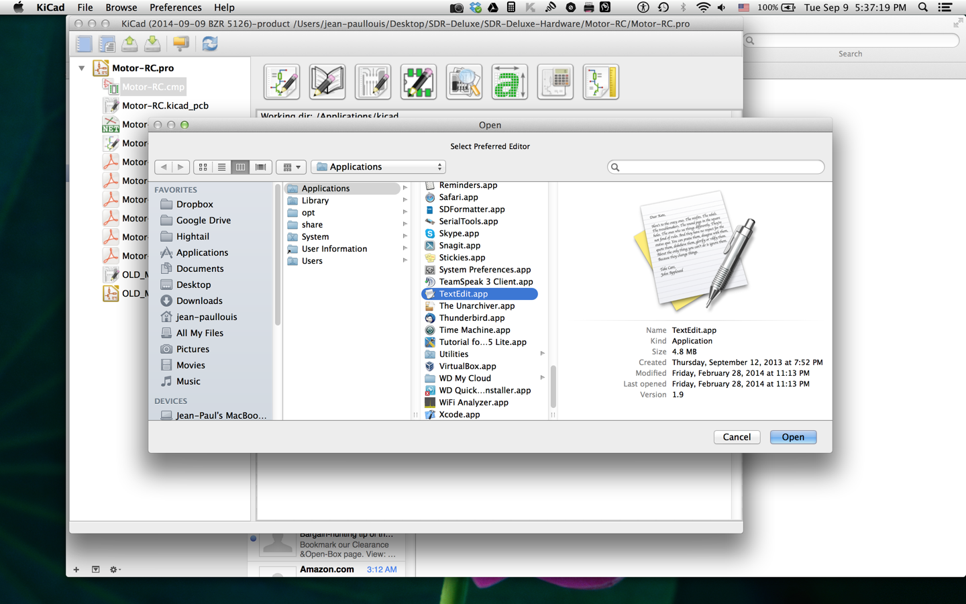This screenshot has height=604, width=966.
Task: Open the item arrangement dropdown
Action: pos(291,167)
